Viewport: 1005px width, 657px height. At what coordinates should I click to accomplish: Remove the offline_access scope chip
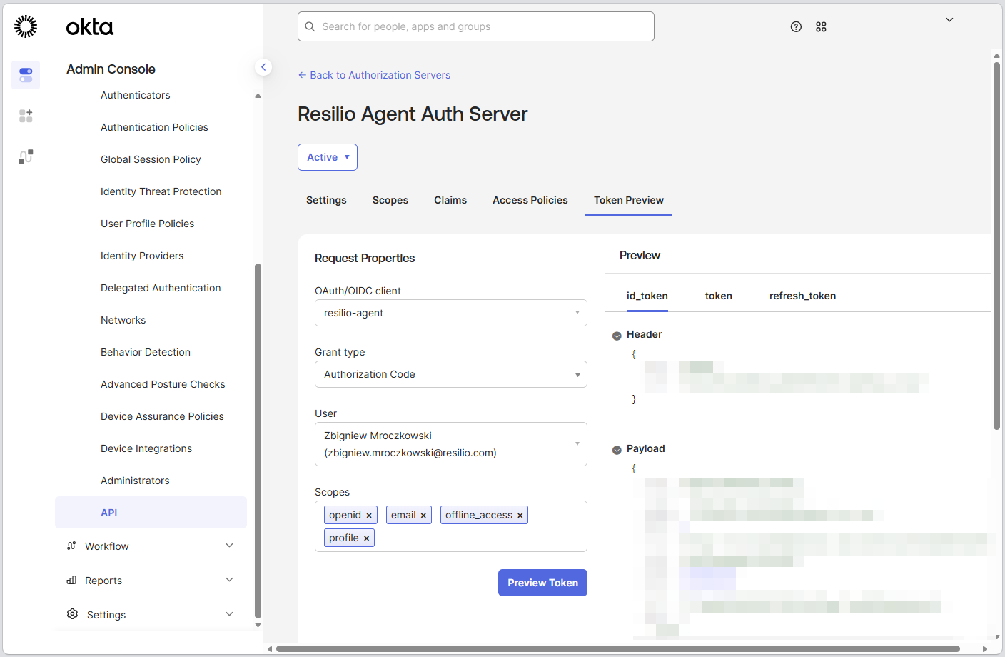pyautogui.click(x=520, y=516)
